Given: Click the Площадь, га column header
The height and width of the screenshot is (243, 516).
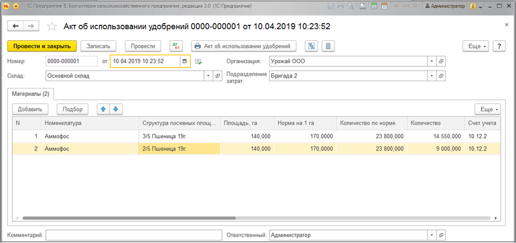Looking at the screenshot, I should pos(247,123).
